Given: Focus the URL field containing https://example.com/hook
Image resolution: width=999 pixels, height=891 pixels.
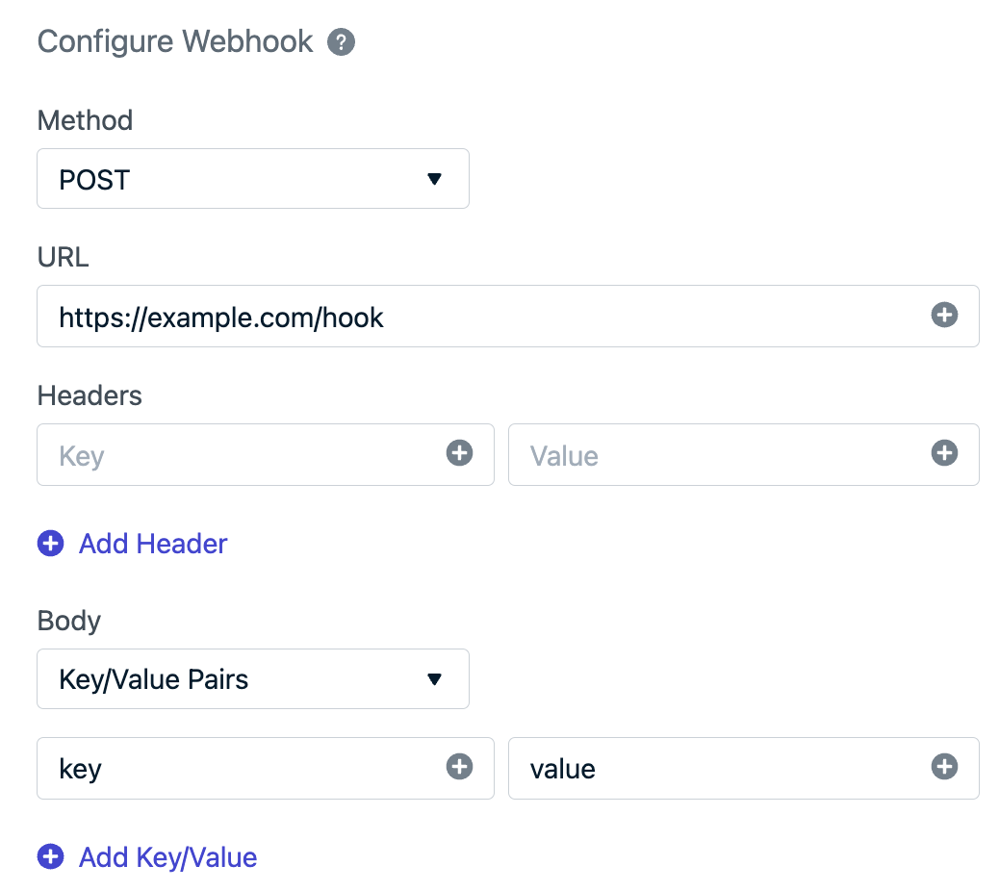Looking at the screenshot, I should click(508, 316).
